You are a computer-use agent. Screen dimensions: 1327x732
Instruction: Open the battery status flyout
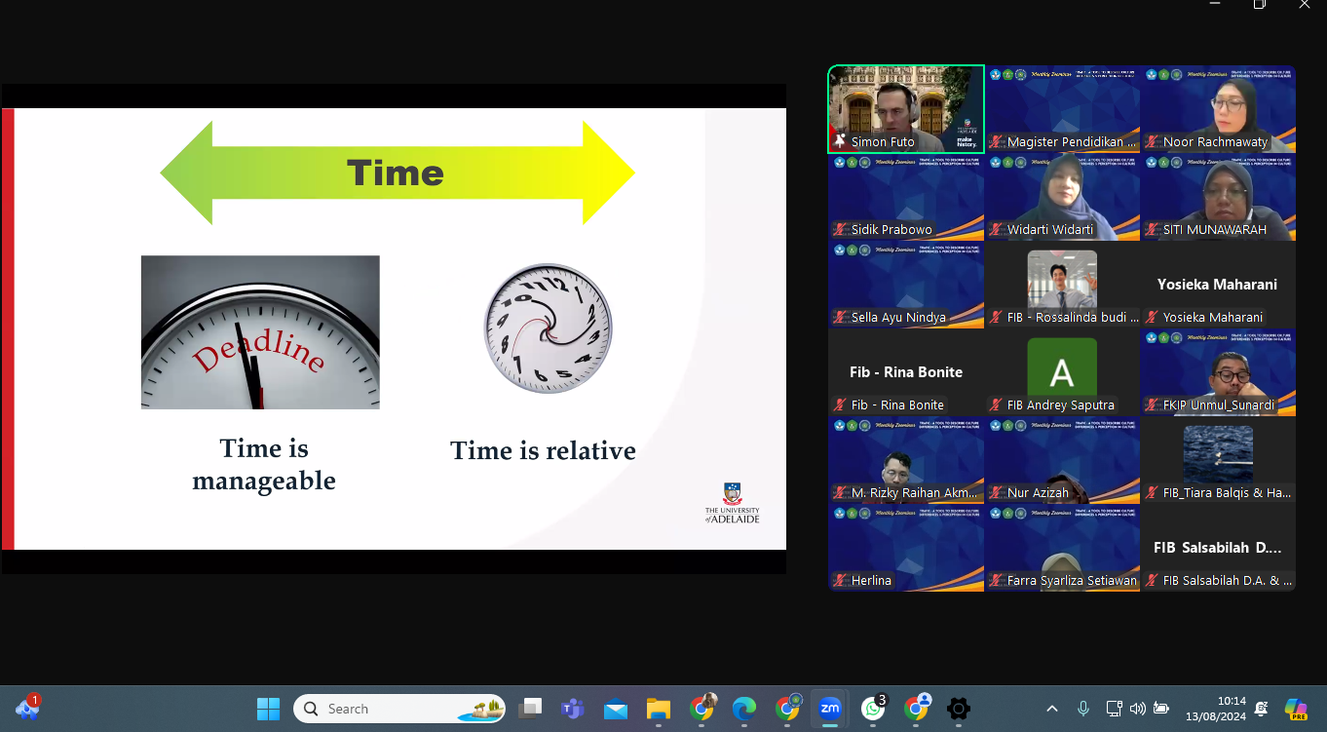1160,709
